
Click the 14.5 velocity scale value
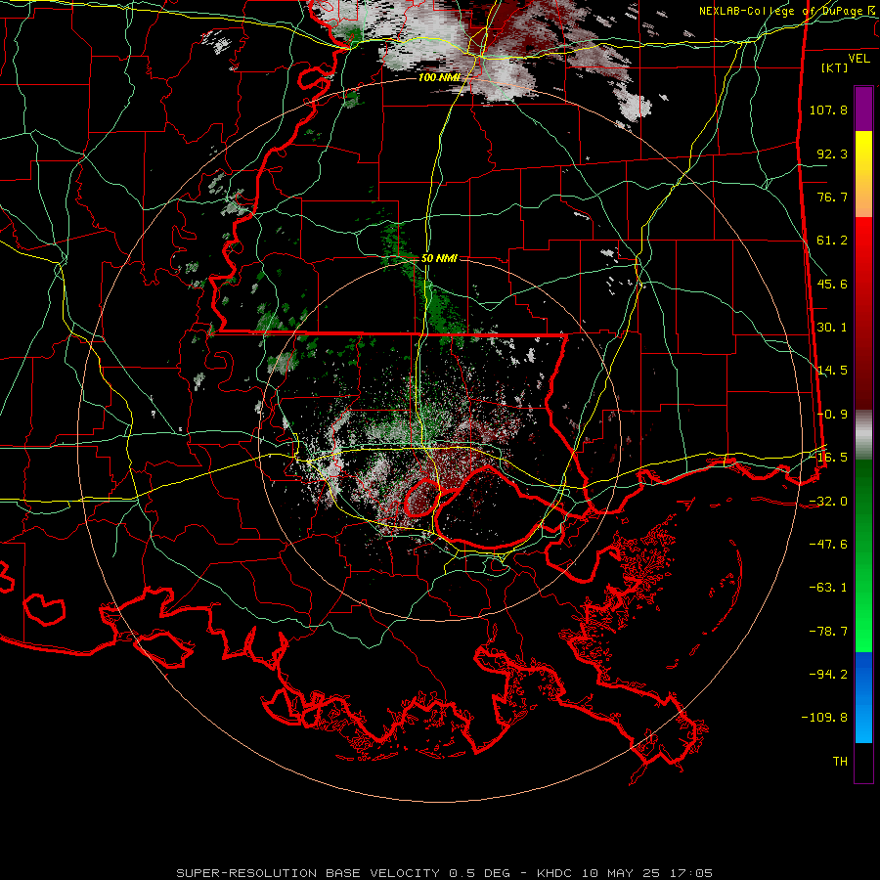pyautogui.click(x=832, y=371)
